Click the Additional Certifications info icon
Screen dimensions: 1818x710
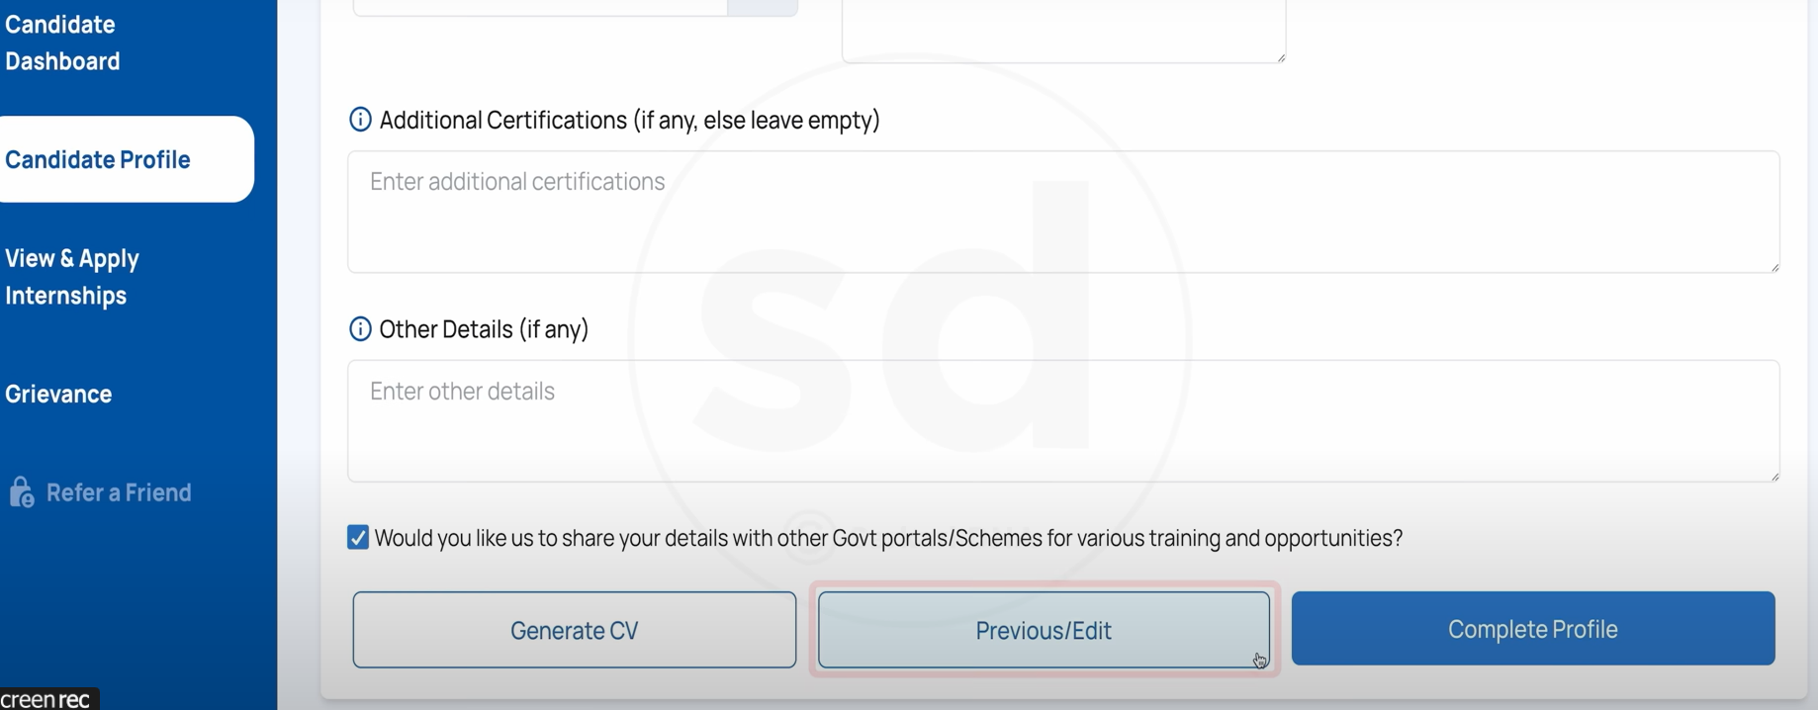pos(360,120)
